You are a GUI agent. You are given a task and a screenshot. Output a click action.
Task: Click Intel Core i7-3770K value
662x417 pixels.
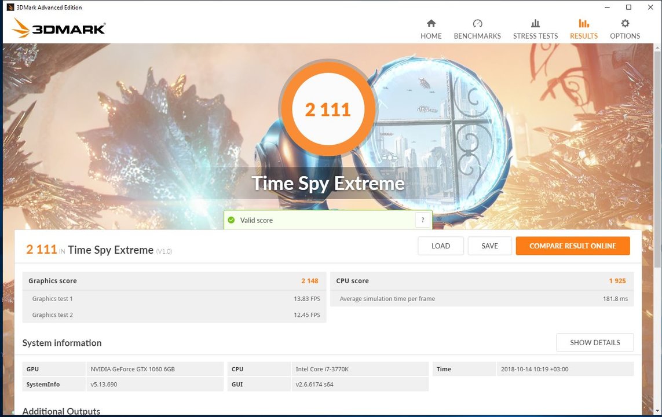point(322,369)
